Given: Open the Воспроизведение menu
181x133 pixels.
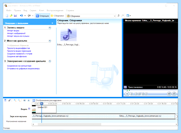Looking at the screenshot, I should point(55,11).
